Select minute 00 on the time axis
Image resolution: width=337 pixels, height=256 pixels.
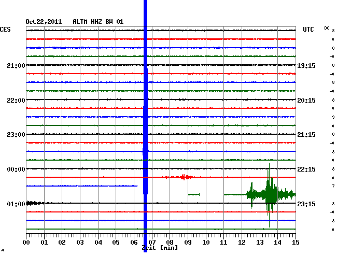(26, 243)
